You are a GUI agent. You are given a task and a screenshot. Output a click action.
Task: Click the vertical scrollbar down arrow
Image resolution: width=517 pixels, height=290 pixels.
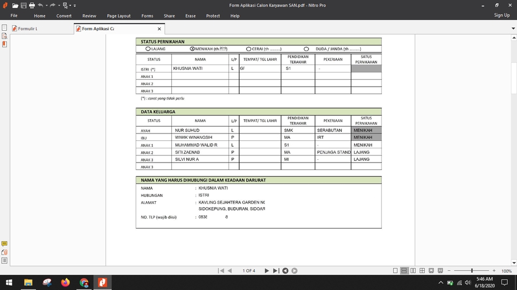click(x=514, y=263)
